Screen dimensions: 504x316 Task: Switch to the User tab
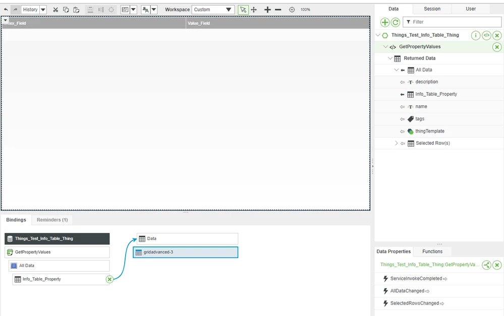point(471,9)
